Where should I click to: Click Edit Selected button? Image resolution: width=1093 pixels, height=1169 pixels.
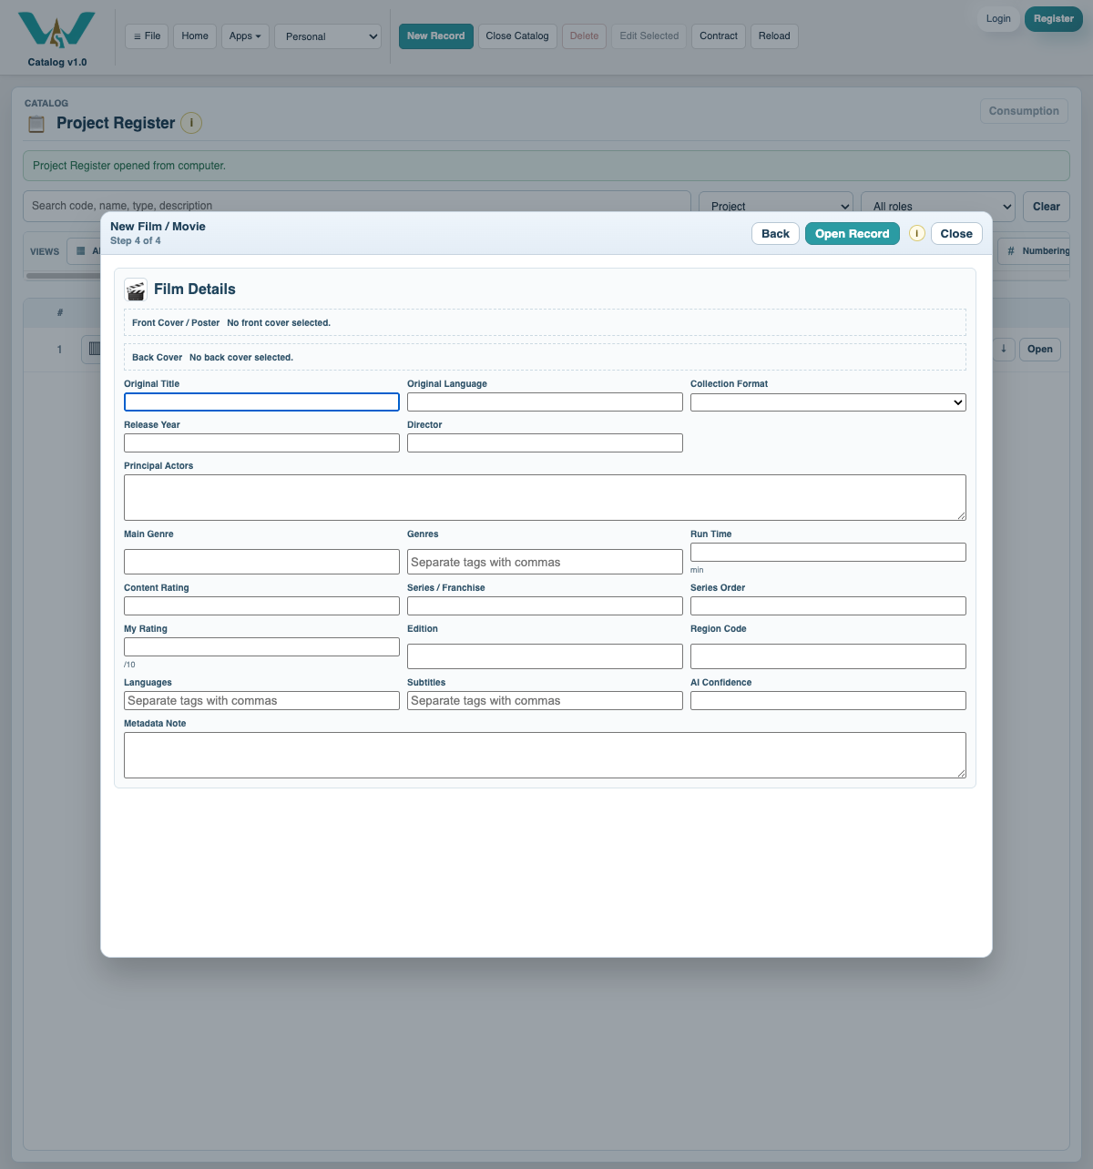pos(649,36)
